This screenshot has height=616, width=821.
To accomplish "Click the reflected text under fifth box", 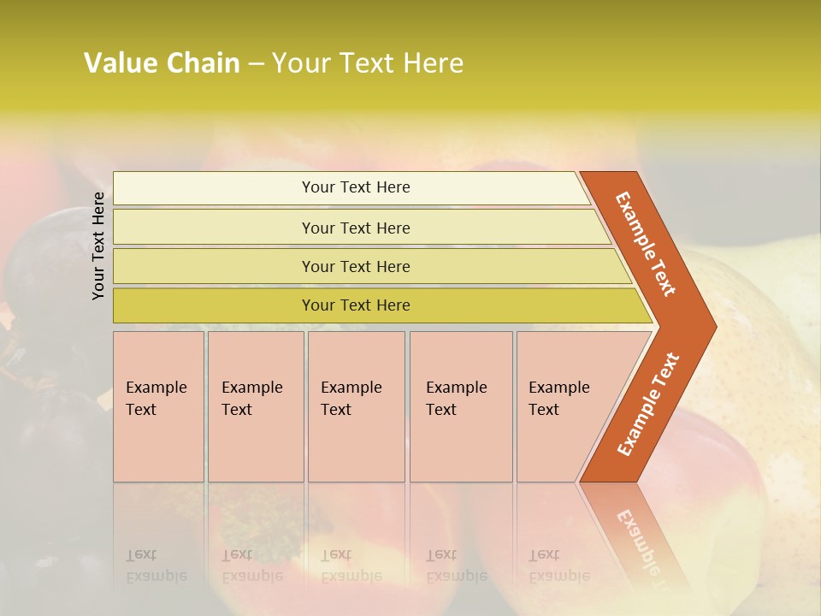I will point(559,566).
